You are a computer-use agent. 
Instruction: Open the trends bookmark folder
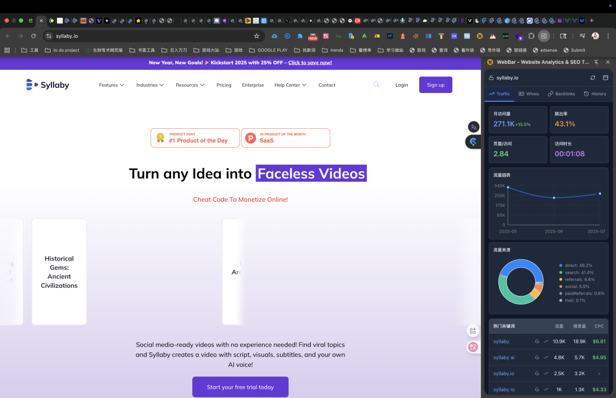(x=333, y=50)
